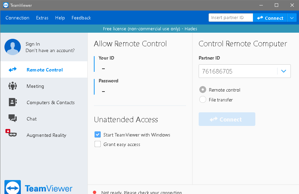Click the Meeting people icon
The height and width of the screenshot is (194, 299).
coord(13,86)
